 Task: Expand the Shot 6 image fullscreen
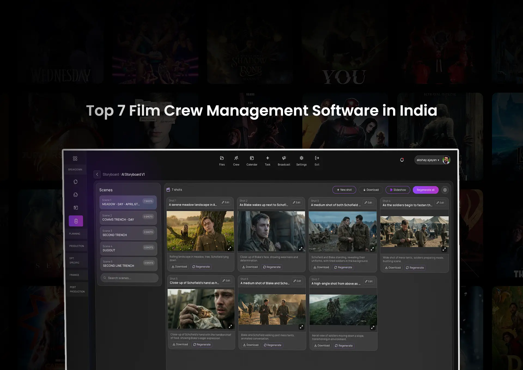(x=301, y=327)
